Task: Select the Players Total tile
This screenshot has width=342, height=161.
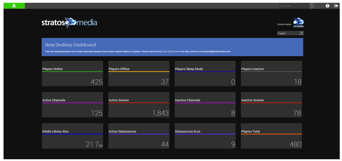Action: pos(271,136)
